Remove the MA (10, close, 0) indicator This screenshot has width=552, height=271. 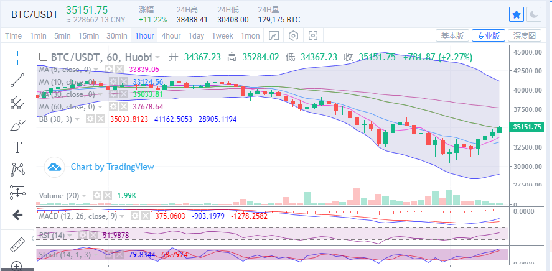[123, 82]
